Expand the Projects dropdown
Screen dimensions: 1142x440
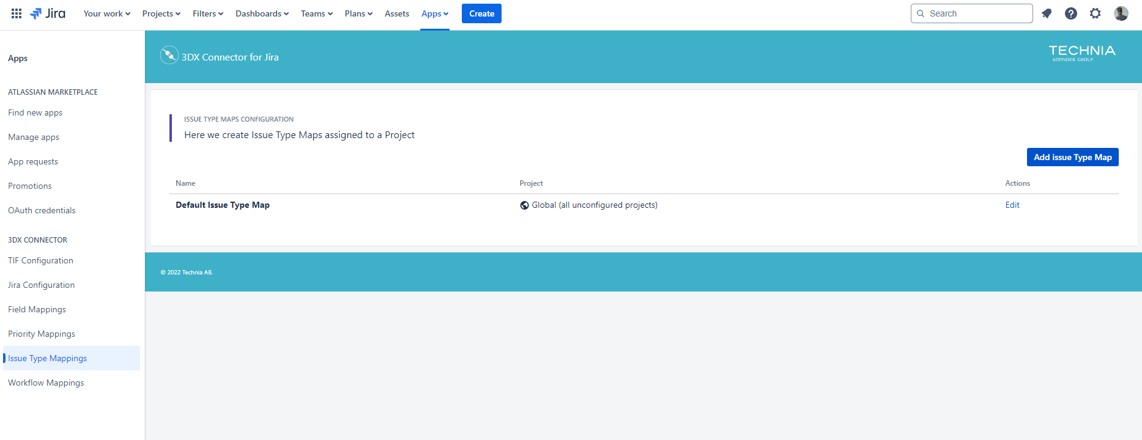coord(161,13)
